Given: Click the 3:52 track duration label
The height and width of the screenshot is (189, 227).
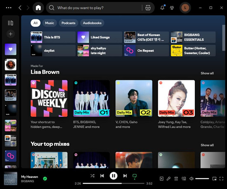Looking at the screenshot, I should (149, 184).
